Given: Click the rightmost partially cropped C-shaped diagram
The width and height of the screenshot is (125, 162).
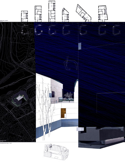Looking at the screenshot, I should click(x=116, y=30).
